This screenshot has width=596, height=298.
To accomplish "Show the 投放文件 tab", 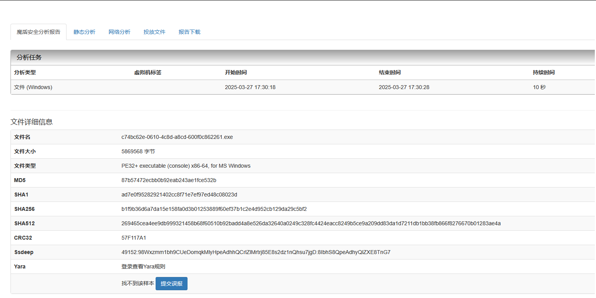I will [x=154, y=32].
